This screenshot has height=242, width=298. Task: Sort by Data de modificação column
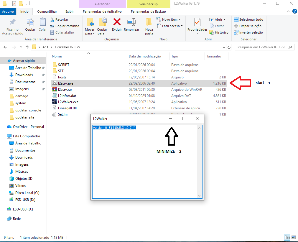[x=145, y=56]
